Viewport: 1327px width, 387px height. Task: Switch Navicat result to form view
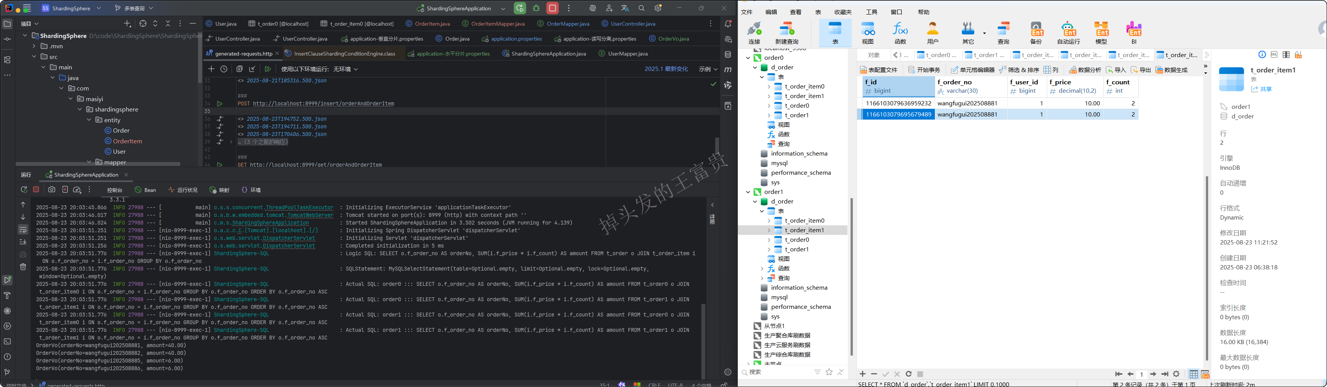coord(1205,374)
